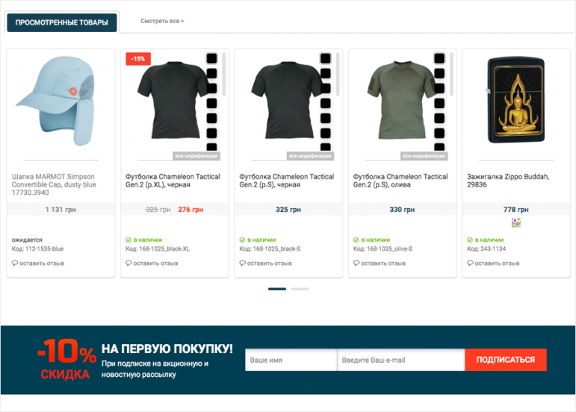Click the small badge icon on Zippo lighter card

515,223
